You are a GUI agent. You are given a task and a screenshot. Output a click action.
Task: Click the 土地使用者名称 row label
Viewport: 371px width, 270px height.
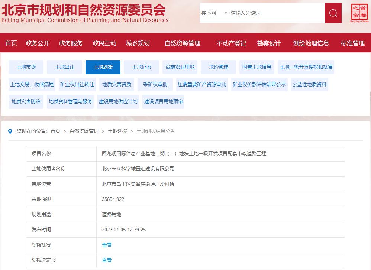[x=48, y=169]
